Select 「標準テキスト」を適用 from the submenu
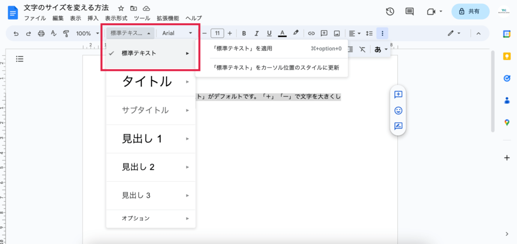The width and height of the screenshot is (517, 244). click(x=243, y=49)
